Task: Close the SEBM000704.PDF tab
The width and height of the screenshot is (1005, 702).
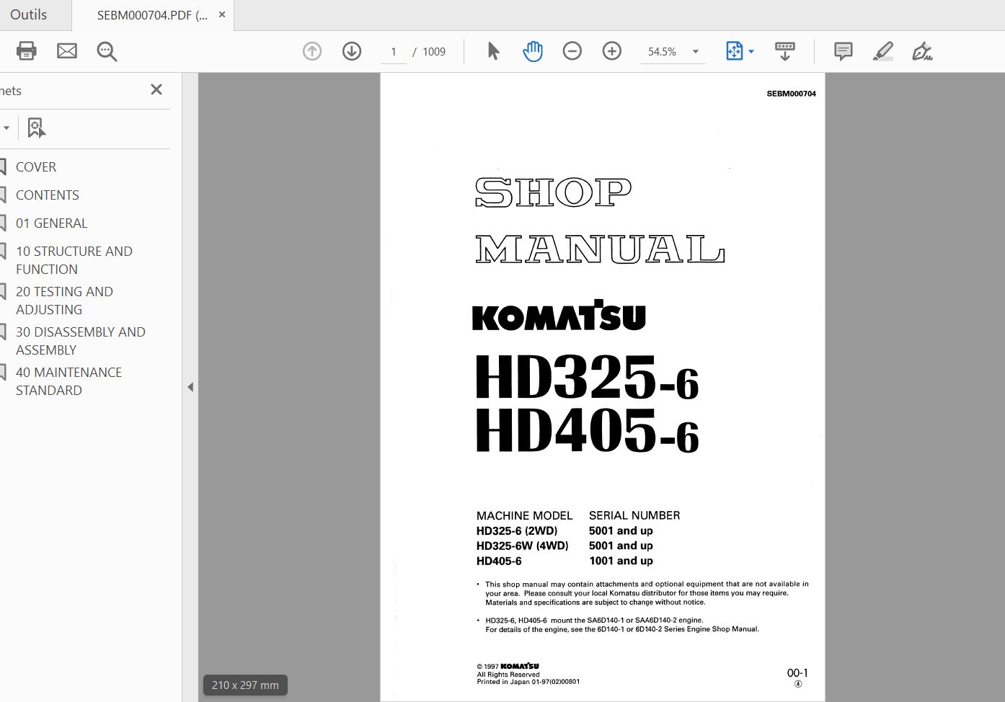Action: click(x=222, y=14)
